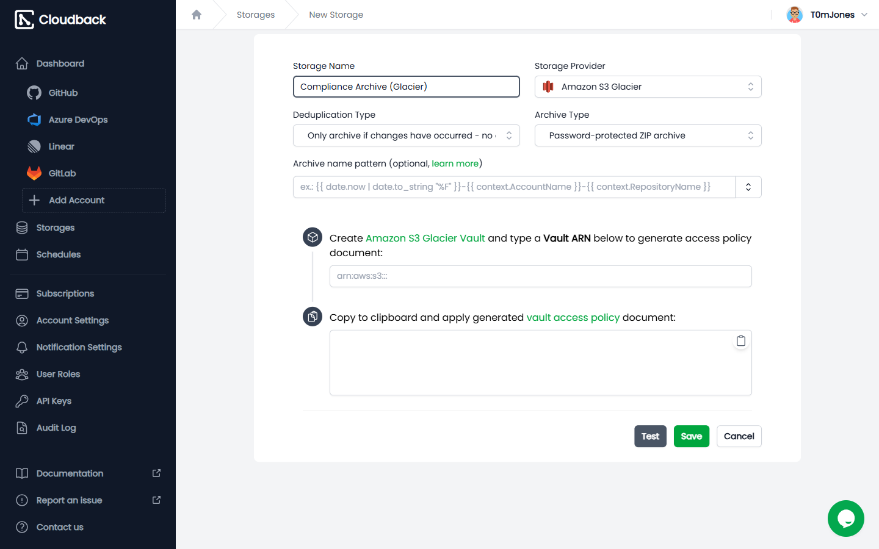Open the Dashboard page
Image resolution: width=879 pixels, height=549 pixels.
click(60, 63)
